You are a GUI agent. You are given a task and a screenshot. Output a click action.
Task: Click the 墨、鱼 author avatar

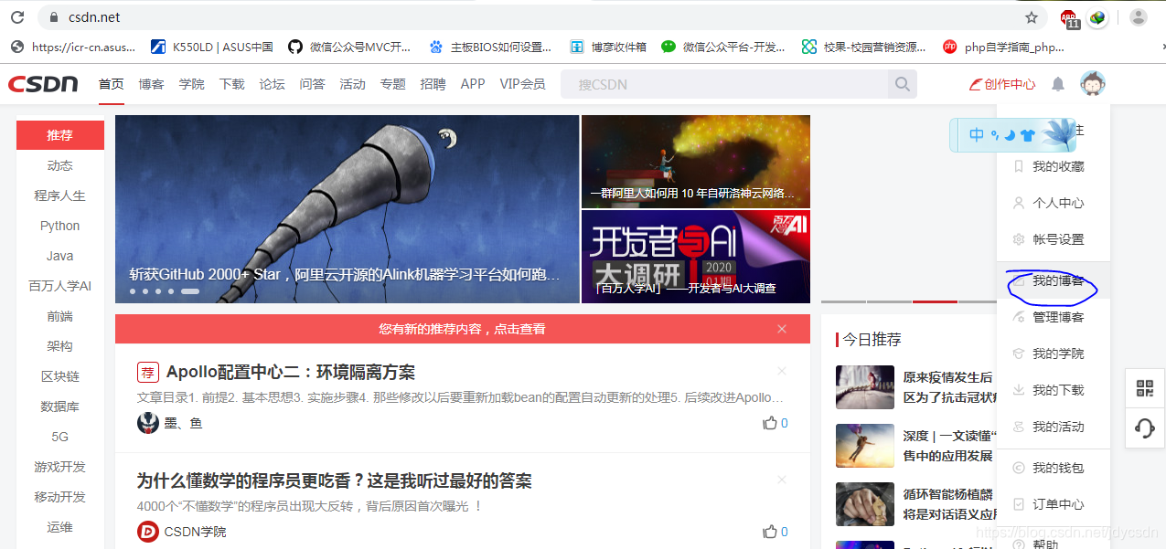pyautogui.click(x=148, y=423)
